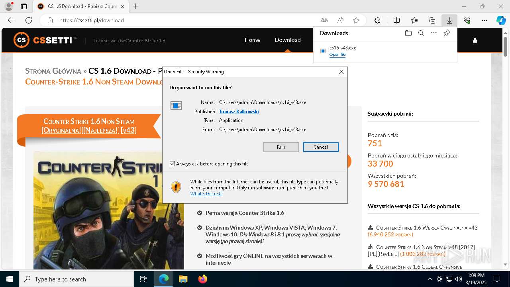Open Read aloud icon in address bar
Viewport: 510px width, 287px height.
click(x=340, y=20)
